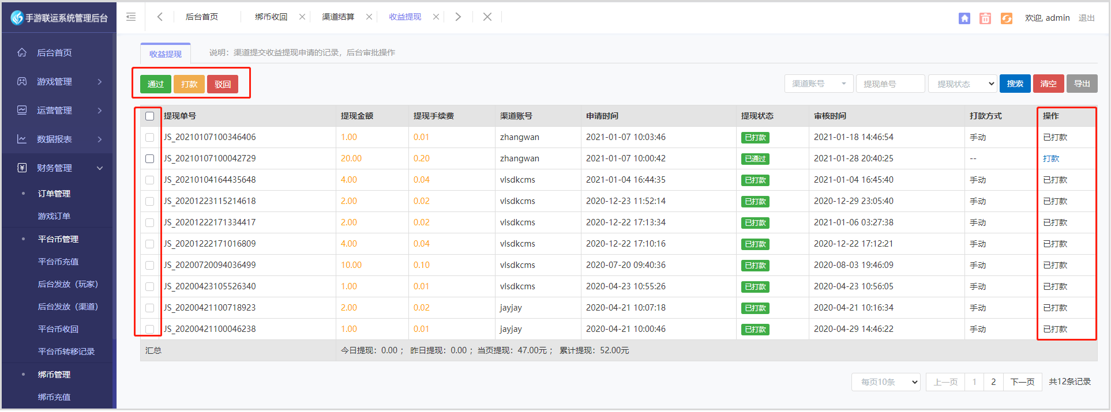Open 平台币充值 in the sidebar
The width and height of the screenshot is (1111, 412).
[58, 262]
